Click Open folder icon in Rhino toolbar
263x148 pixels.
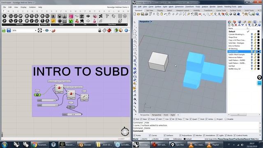tap(138, 14)
